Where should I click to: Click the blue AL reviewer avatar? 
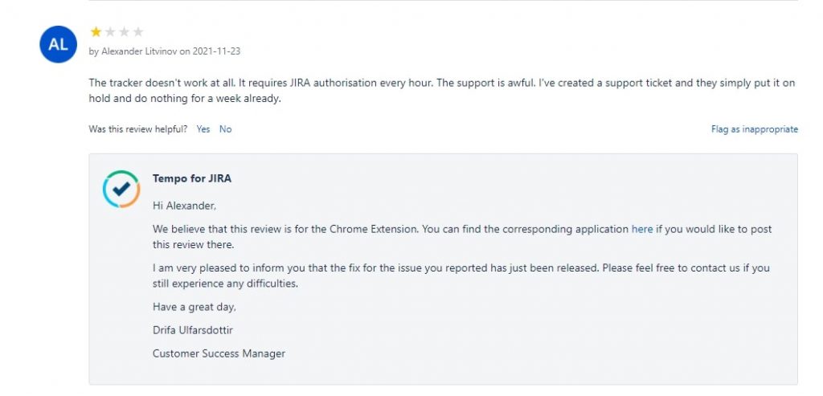tap(58, 45)
